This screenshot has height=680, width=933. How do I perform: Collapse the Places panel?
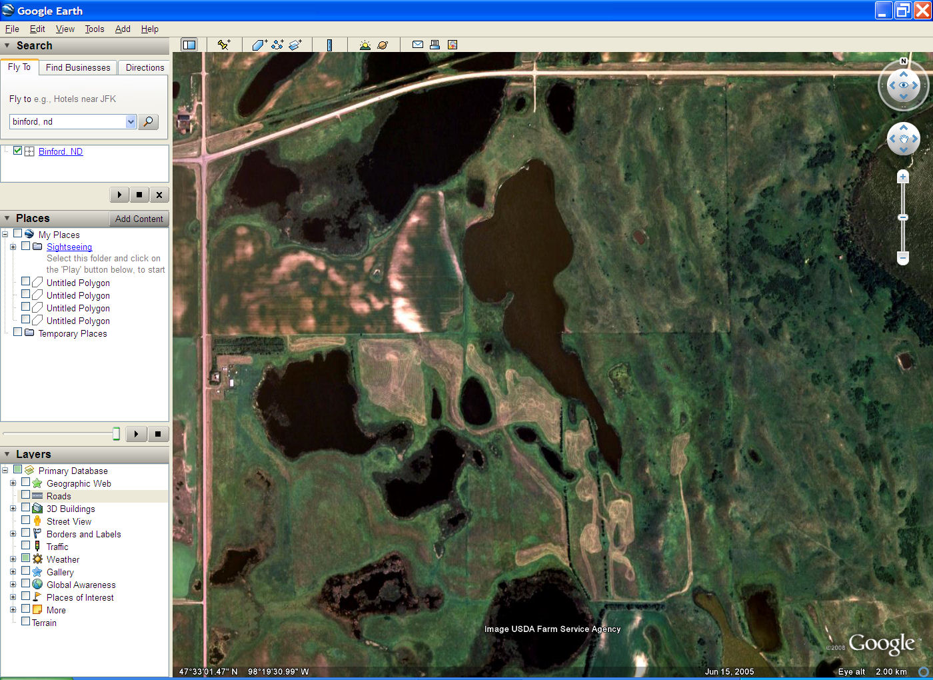[x=7, y=219]
